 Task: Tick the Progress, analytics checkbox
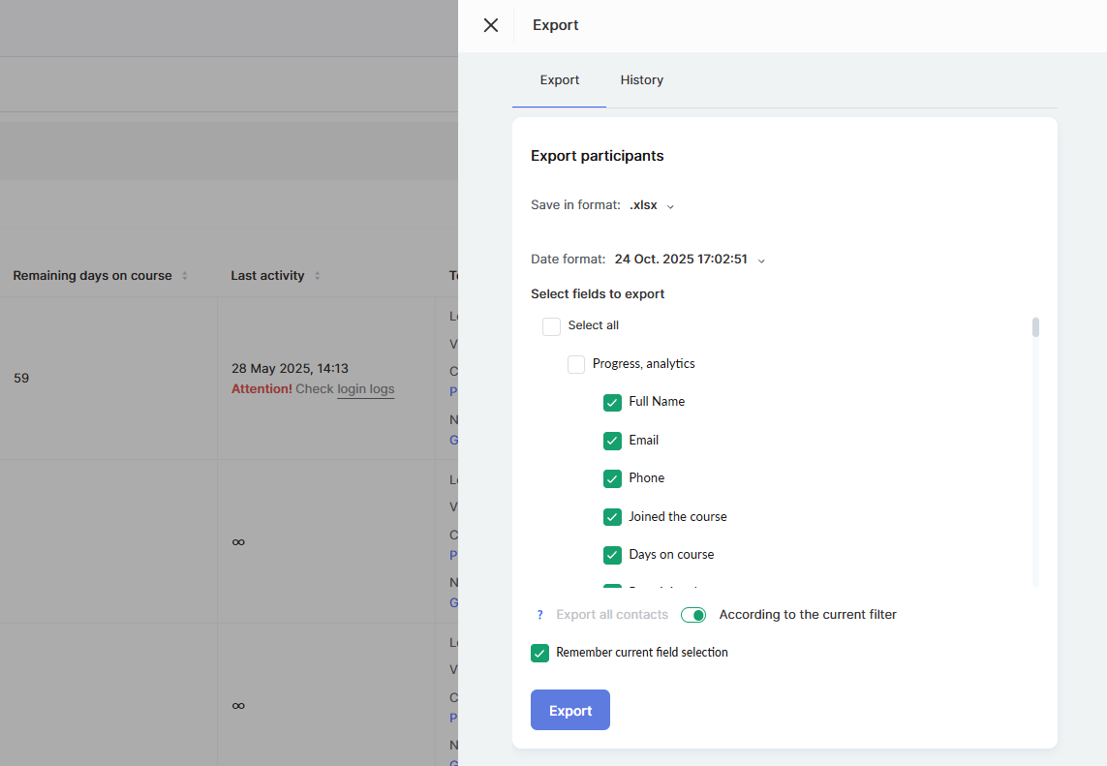click(576, 364)
